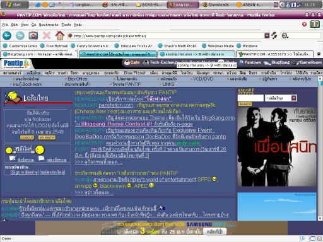Open the Bookmarks menu
323x242 pixels.
49,25
